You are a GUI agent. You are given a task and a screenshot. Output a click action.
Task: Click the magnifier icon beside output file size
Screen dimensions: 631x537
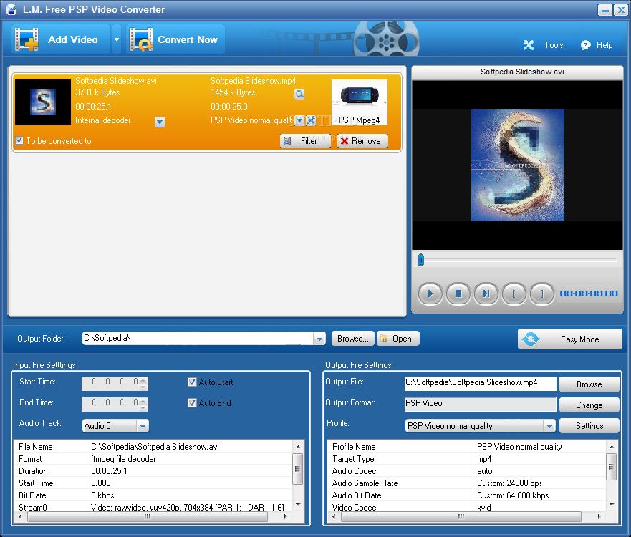click(299, 94)
